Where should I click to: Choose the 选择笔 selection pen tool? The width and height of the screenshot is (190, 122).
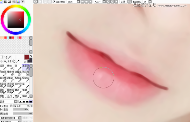18,73
